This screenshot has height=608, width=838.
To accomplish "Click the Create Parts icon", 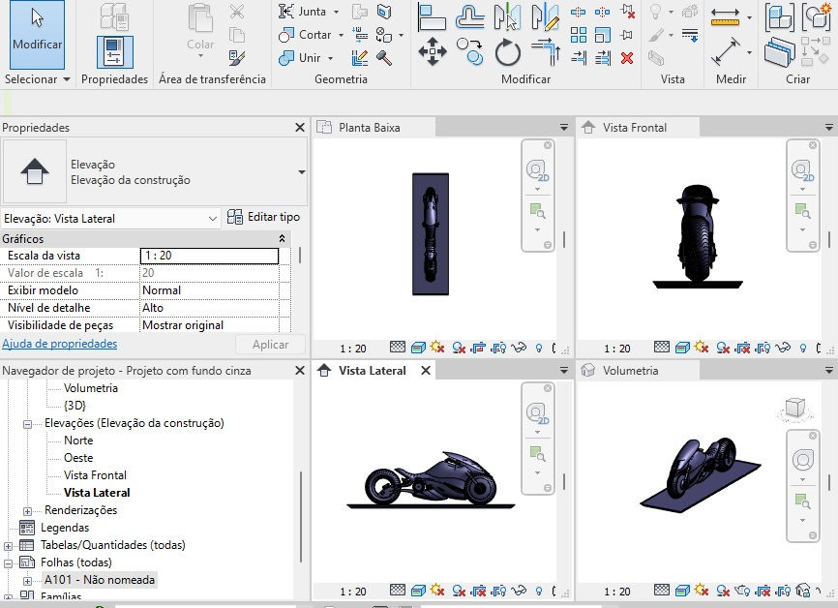I will tap(780, 52).
